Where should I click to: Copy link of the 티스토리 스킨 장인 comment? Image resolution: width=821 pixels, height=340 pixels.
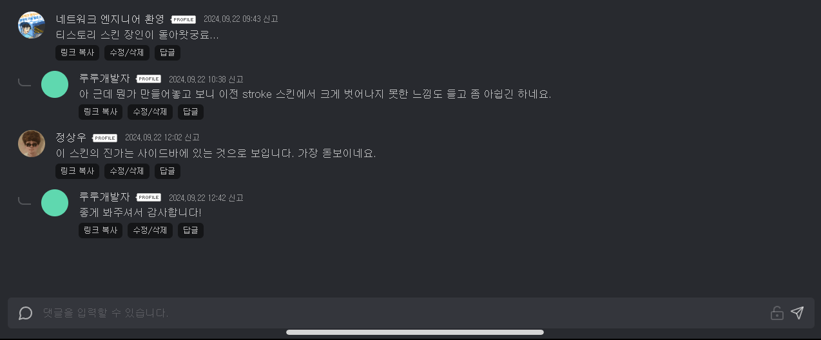[77, 53]
